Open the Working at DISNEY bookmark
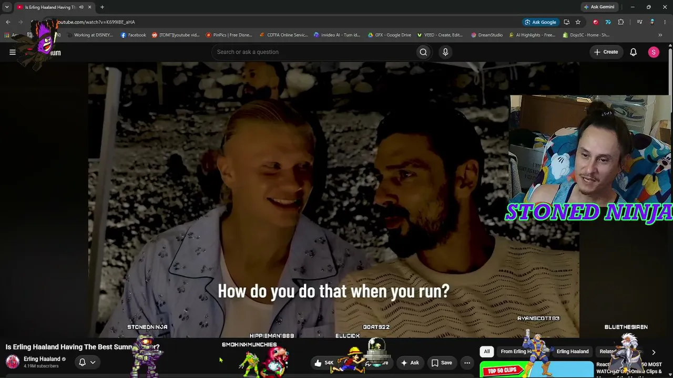 (x=90, y=35)
